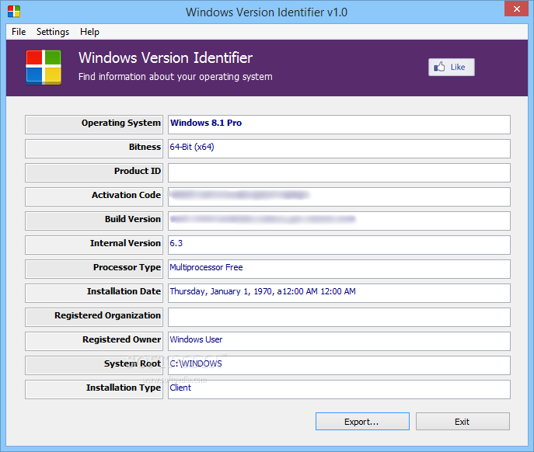Click the Windows User owner field
The width and height of the screenshot is (534, 452).
[339, 342]
